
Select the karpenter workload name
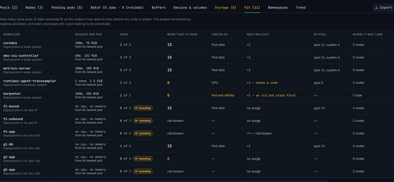point(12,94)
